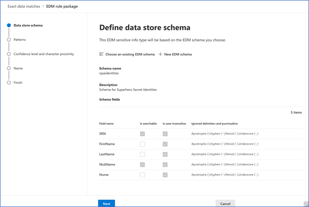
Task: Go to the Patterns step
Action: point(20,40)
